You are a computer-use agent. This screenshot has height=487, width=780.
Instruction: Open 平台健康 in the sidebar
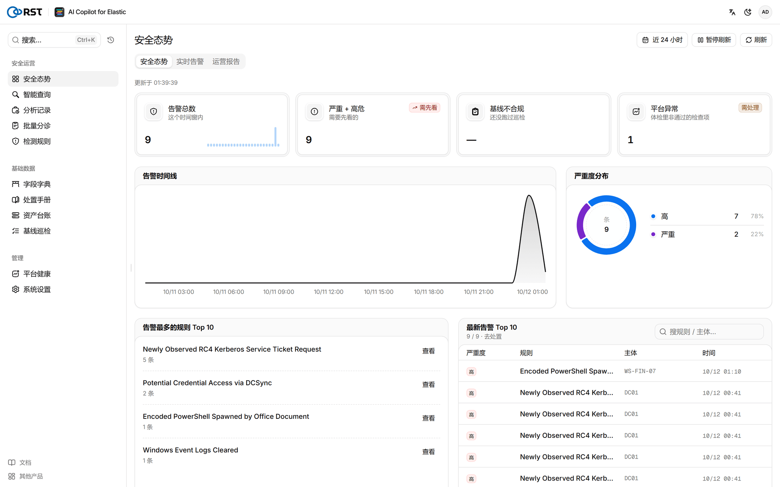pyautogui.click(x=63, y=274)
